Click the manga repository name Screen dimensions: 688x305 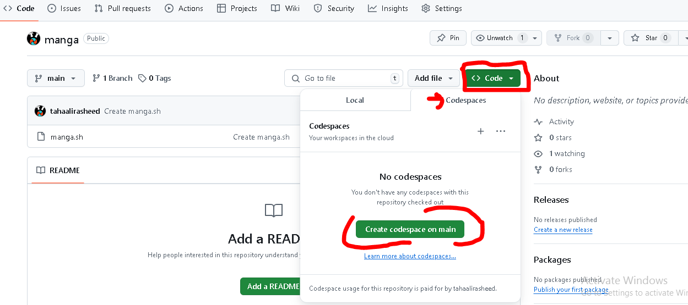point(62,39)
